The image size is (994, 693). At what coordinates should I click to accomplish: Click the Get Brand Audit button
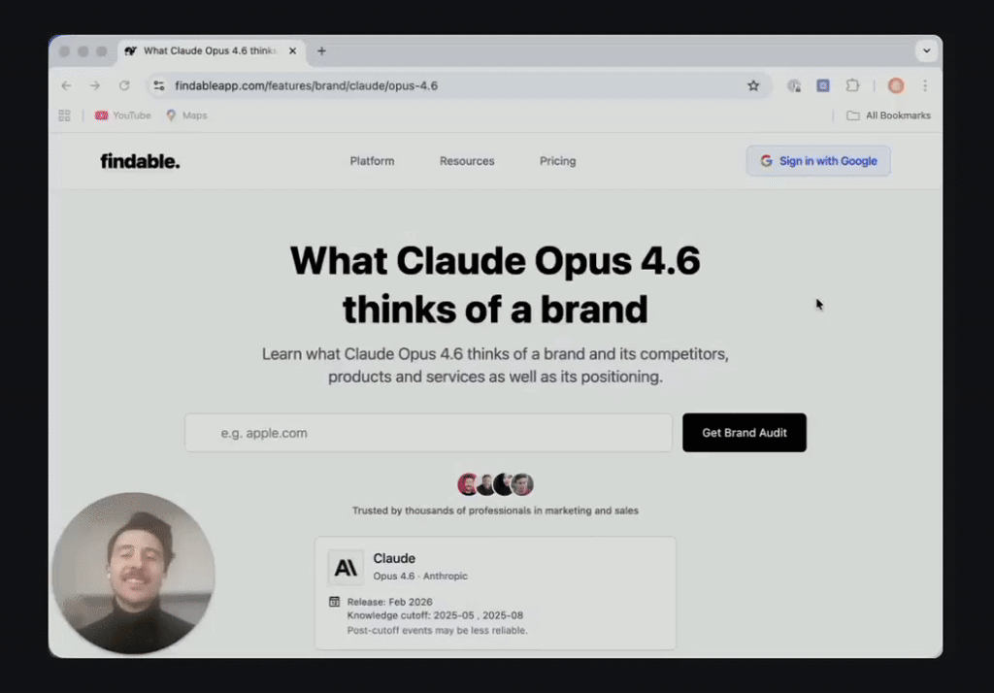tap(745, 433)
